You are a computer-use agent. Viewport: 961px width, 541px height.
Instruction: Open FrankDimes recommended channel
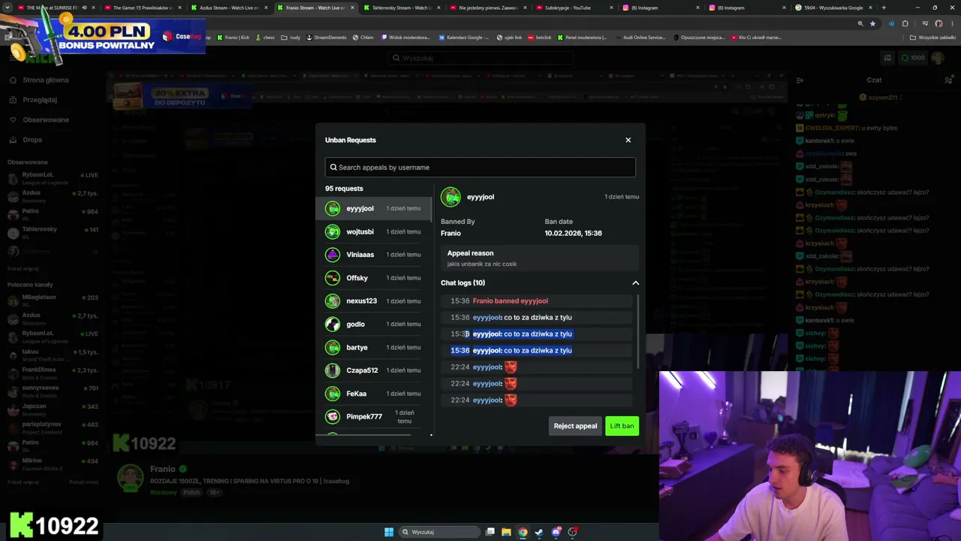(x=53, y=373)
